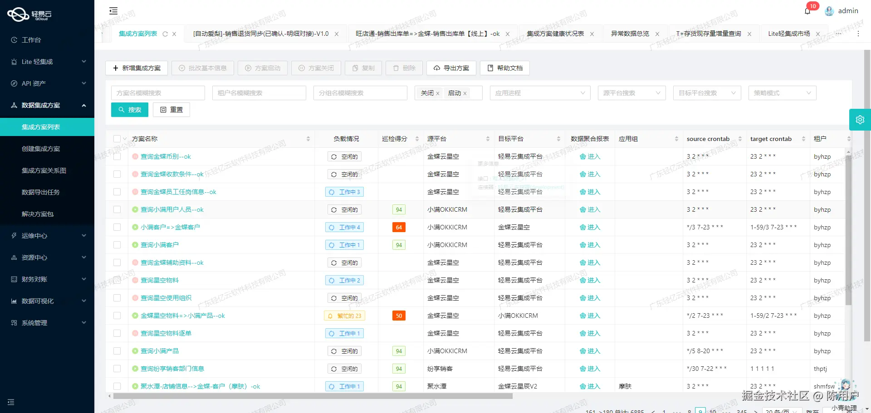Open the 策略模式 dropdown
The height and width of the screenshot is (413, 871).
click(x=782, y=93)
